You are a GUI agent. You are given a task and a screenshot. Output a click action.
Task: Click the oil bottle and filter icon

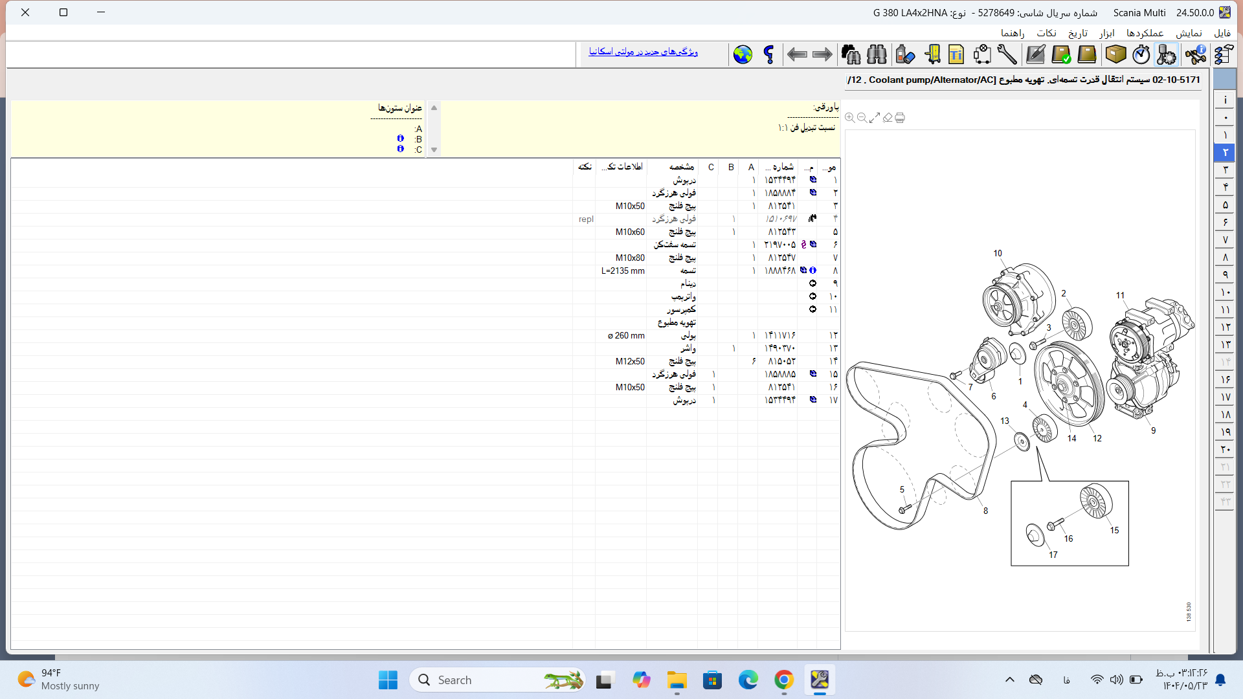904,55
